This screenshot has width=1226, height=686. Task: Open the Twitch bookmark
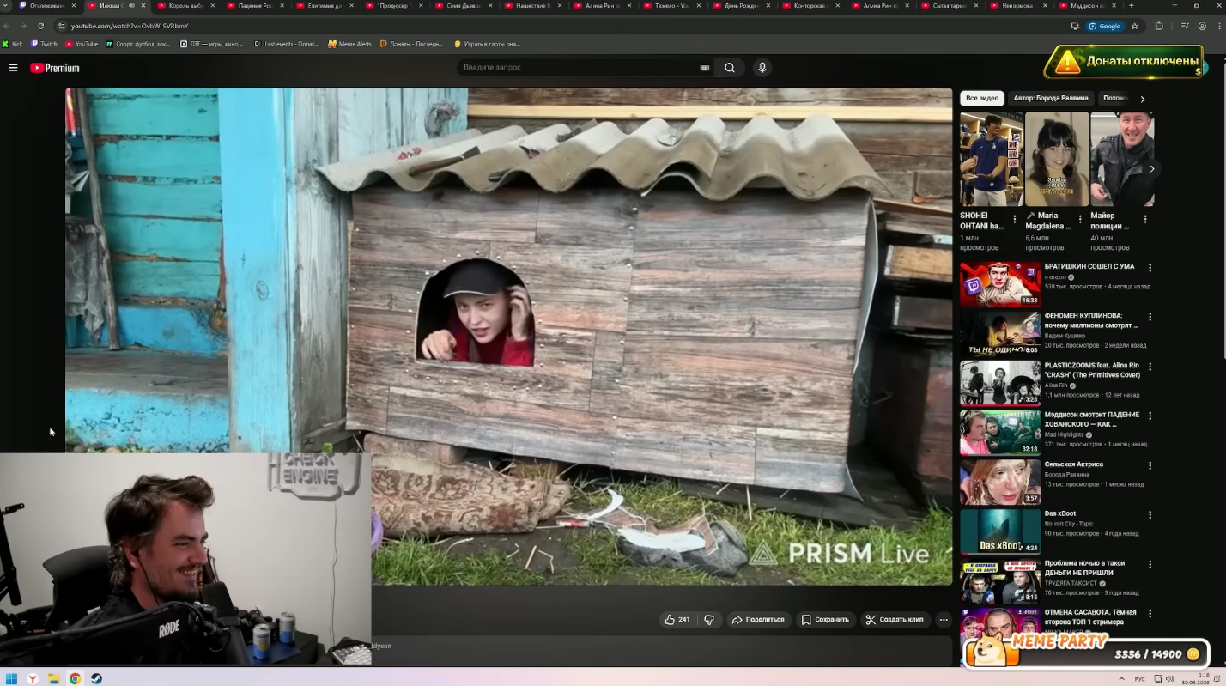tap(45, 44)
